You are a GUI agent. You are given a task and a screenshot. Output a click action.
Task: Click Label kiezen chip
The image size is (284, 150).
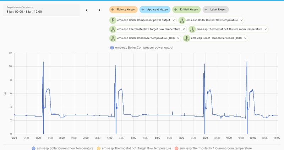216,10
